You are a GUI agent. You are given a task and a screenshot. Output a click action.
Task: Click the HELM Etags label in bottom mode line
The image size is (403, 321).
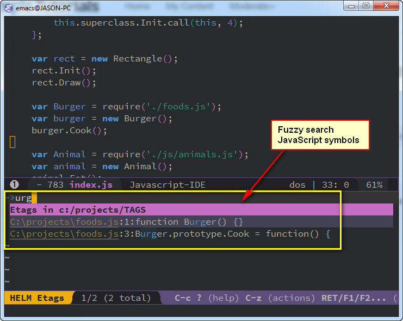point(35,298)
